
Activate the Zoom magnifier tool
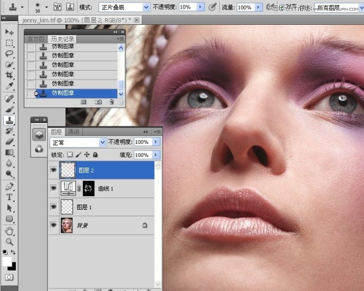(9, 241)
